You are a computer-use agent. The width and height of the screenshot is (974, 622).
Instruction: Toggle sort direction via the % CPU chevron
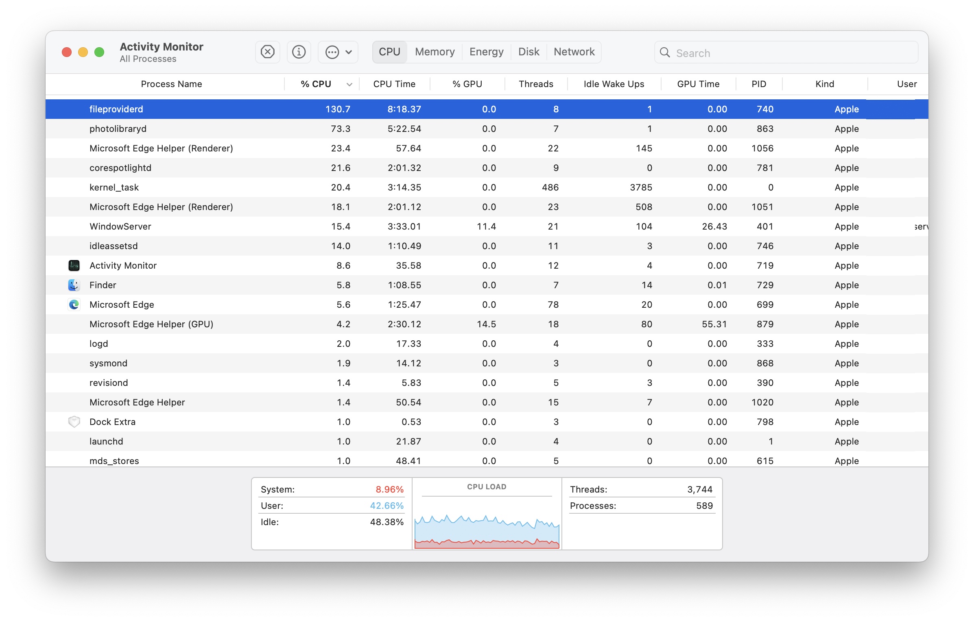(349, 84)
